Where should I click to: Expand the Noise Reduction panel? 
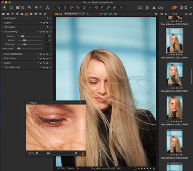click(2, 54)
